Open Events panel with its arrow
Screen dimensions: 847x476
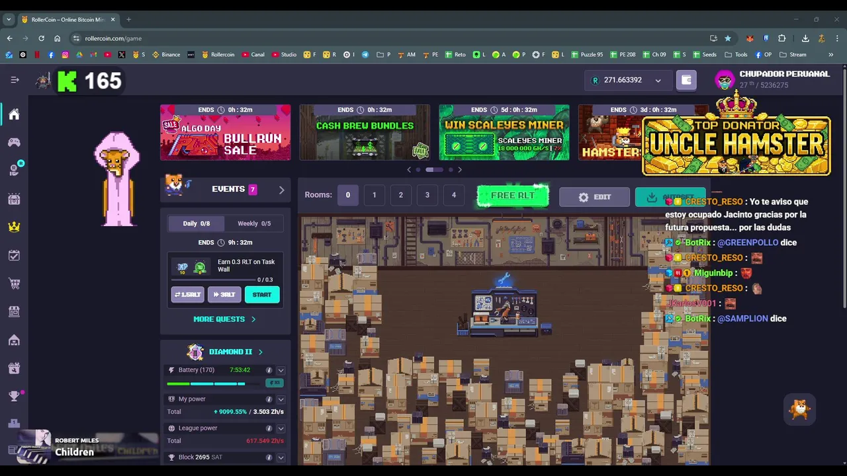point(281,190)
